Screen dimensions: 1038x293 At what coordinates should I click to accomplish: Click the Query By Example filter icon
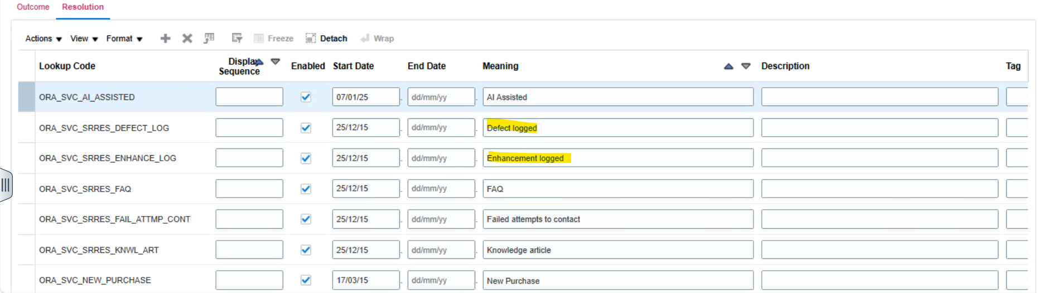coord(237,39)
